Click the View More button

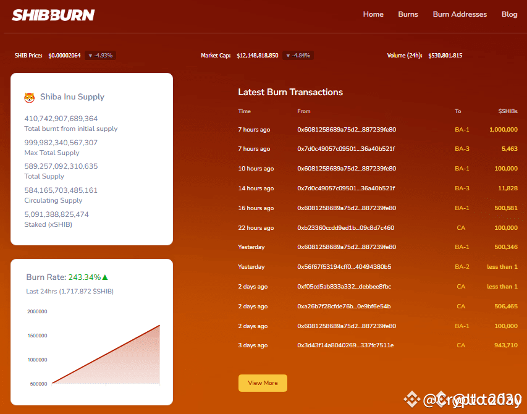click(x=263, y=382)
